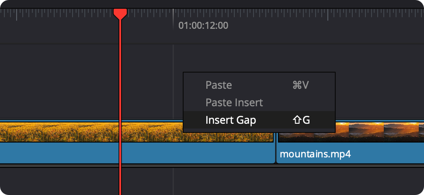Click the 01:00:12:00 timecode label on the ruler

(203, 26)
